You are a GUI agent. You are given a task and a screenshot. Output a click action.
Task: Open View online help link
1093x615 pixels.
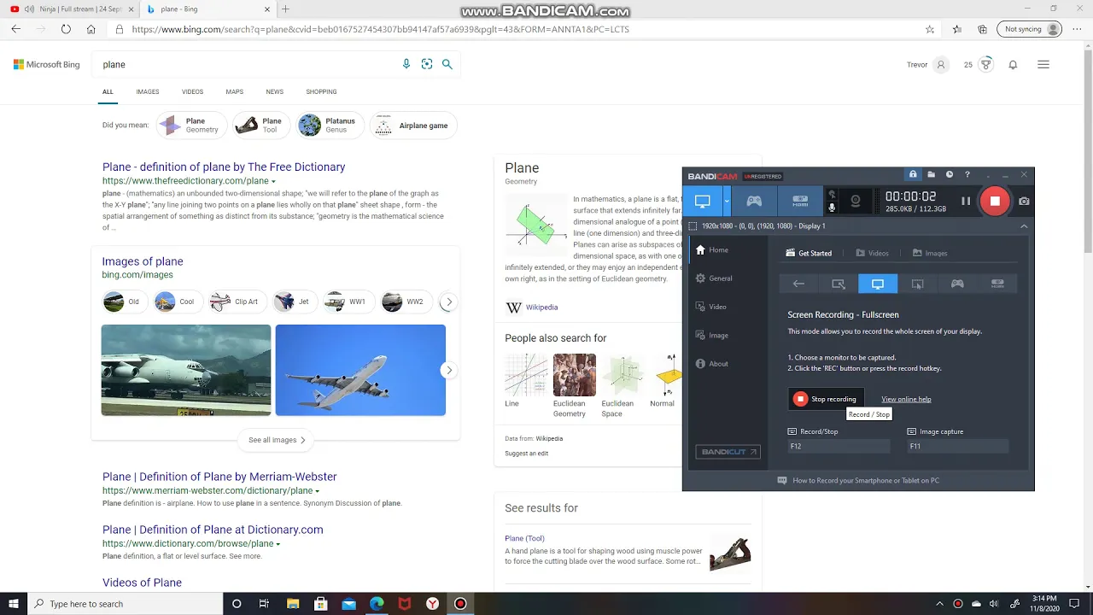[906, 399]
